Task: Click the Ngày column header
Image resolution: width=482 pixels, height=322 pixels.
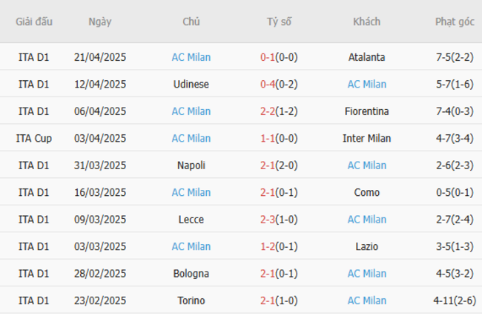Action: coord(100,22)
